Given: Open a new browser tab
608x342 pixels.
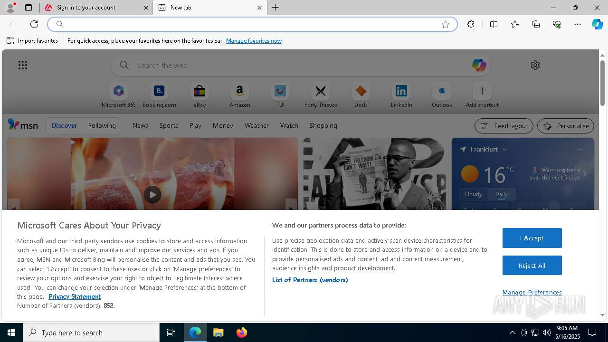Looking at the screenshot, I should point(275,8).
